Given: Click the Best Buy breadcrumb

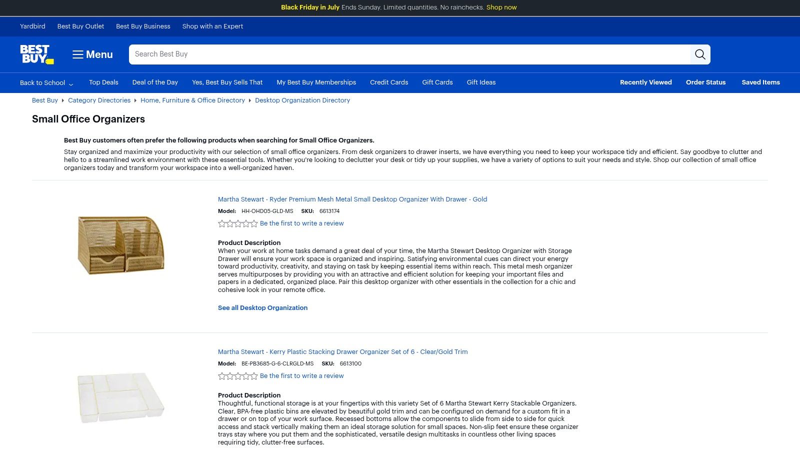Looking at the screenshot, I should (45, 100).
